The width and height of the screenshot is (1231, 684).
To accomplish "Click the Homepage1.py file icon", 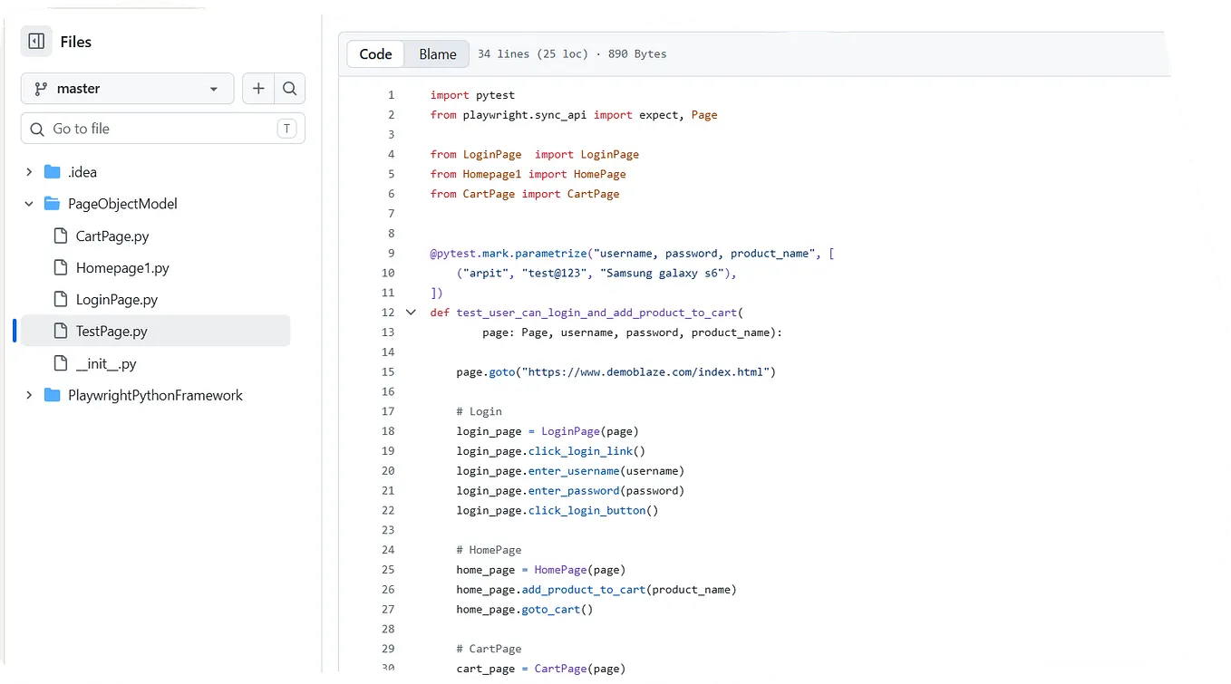I will click(61, 268).
